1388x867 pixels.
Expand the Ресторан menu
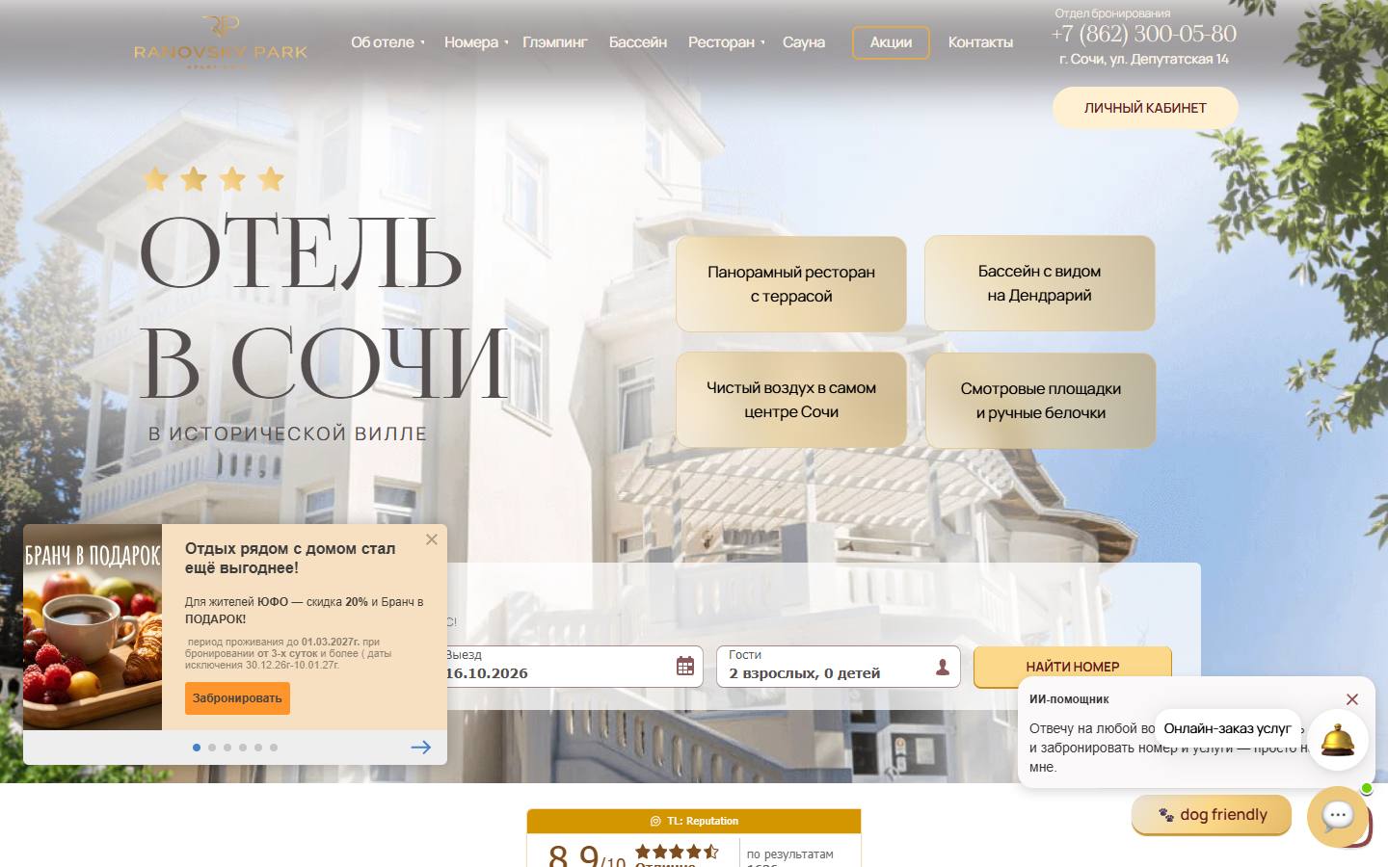point(726,42)
